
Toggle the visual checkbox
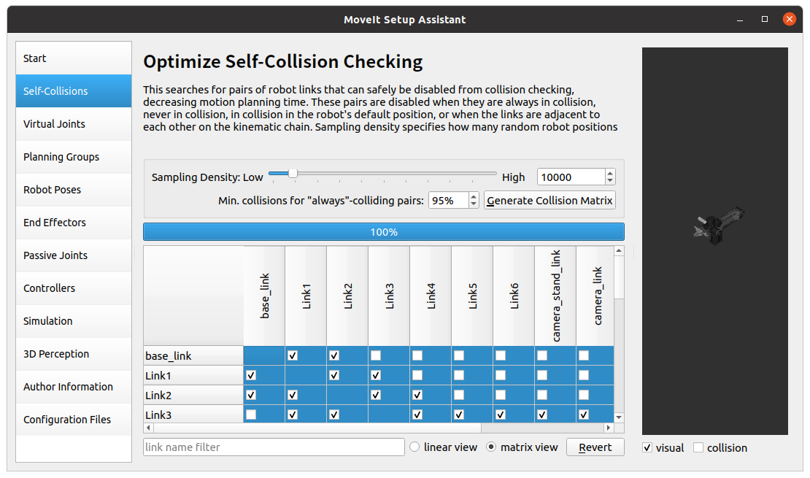[647, 447]
